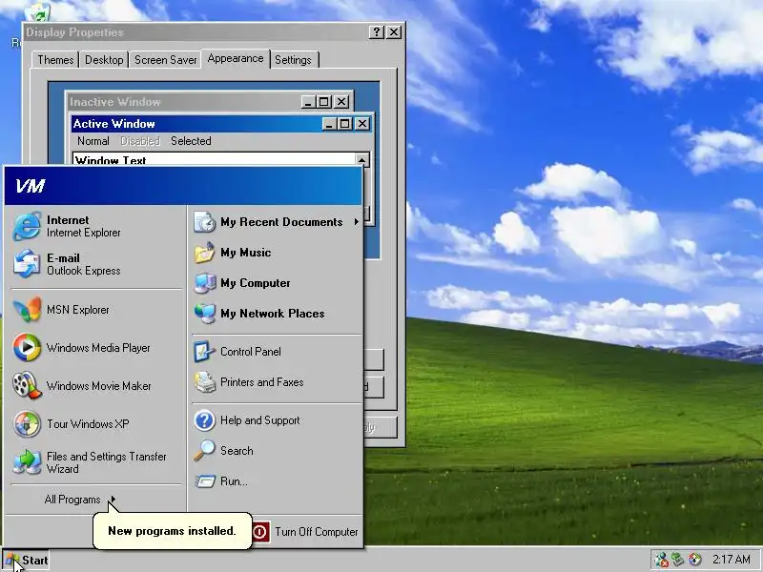763x572 pixels.
Task: Click the preview scrollbar up arrow
Action: tap(362, 160)
